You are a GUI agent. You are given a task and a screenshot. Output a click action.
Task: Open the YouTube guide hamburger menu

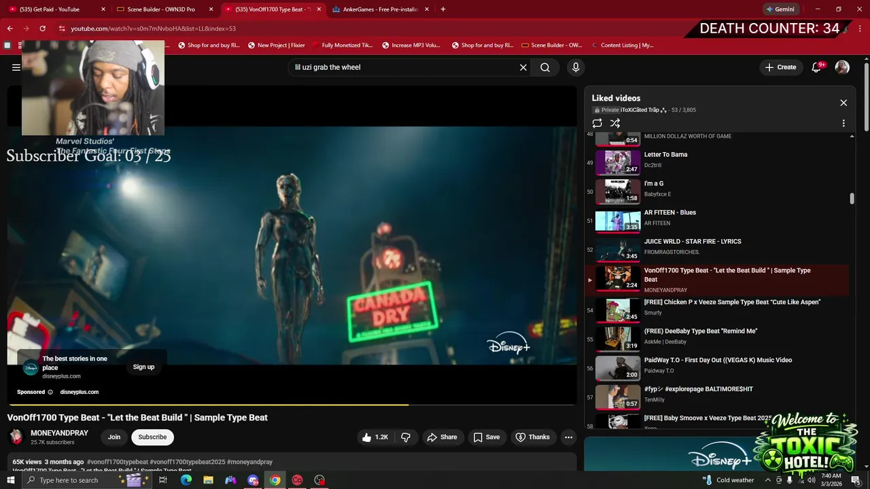[16, 67]
